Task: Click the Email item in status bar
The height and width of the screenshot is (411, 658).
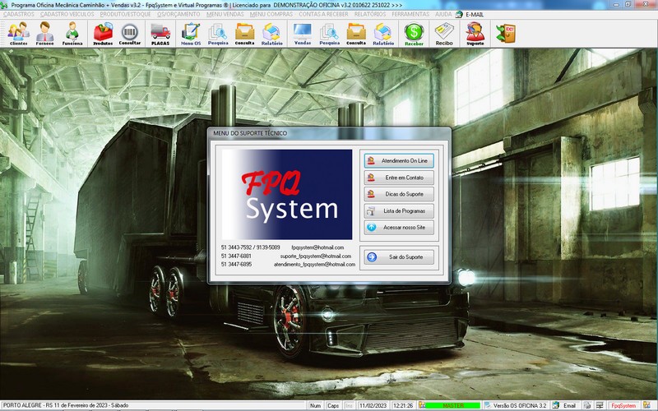Action: point(565,405)
